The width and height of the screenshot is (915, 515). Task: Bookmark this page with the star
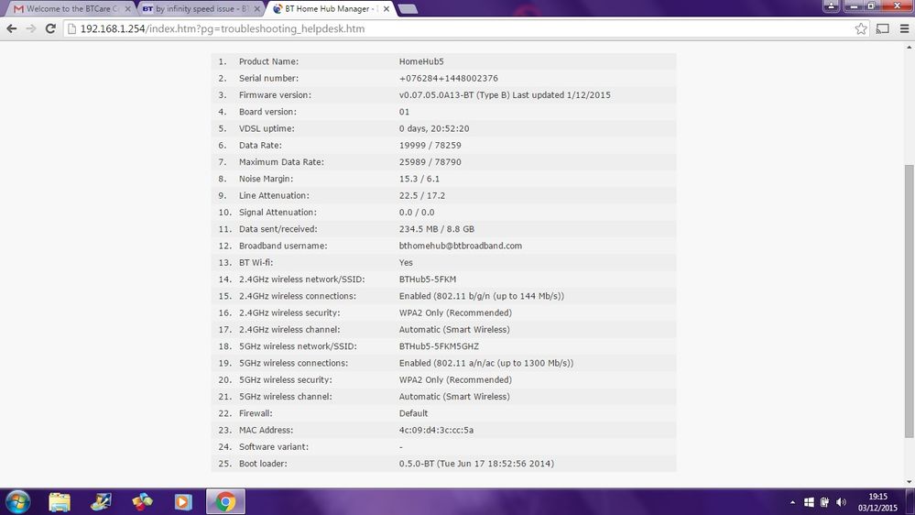point(861,28)
